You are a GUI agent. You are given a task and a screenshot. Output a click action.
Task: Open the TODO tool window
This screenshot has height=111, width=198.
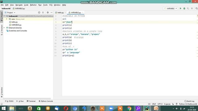9,101
